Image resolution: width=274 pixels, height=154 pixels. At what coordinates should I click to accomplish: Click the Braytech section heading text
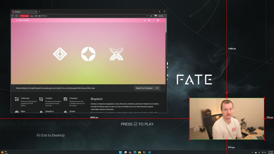(x=97, y=99)
